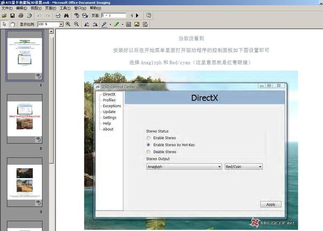Select the green Highlighter tool
The image size is (323, 231).
(x=117, y=24)
